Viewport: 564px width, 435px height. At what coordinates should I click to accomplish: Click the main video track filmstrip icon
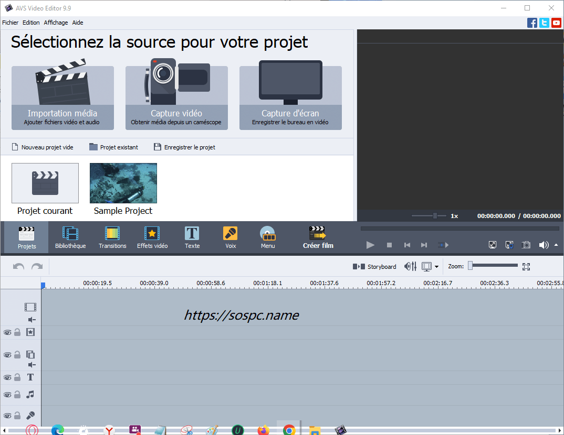pyautogui.click(x=30, y=307)
